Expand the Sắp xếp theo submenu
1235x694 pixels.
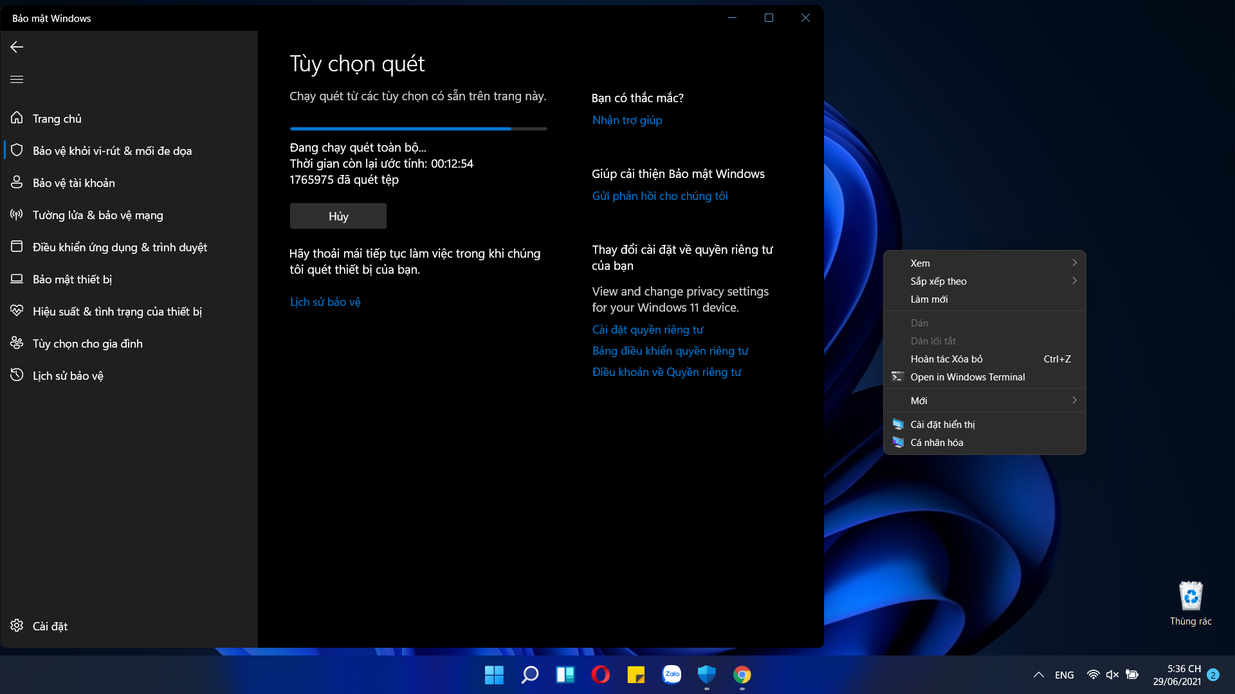pyautogui.click(x=985, y=281)
